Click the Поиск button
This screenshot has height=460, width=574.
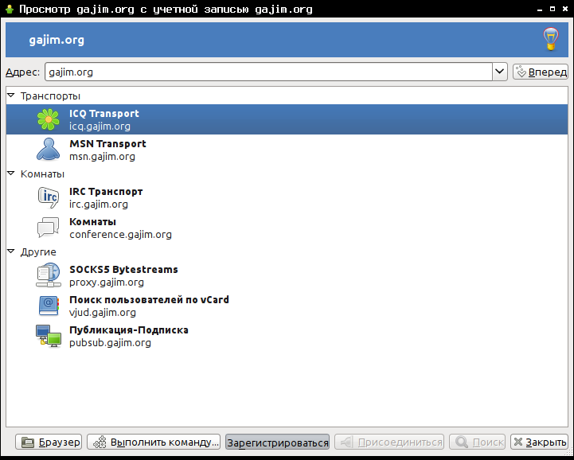click(478, 442)
